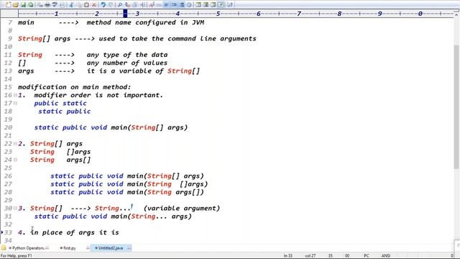
Task: Open the Replace toolbar icon
Action: click(x=127, y=5)
